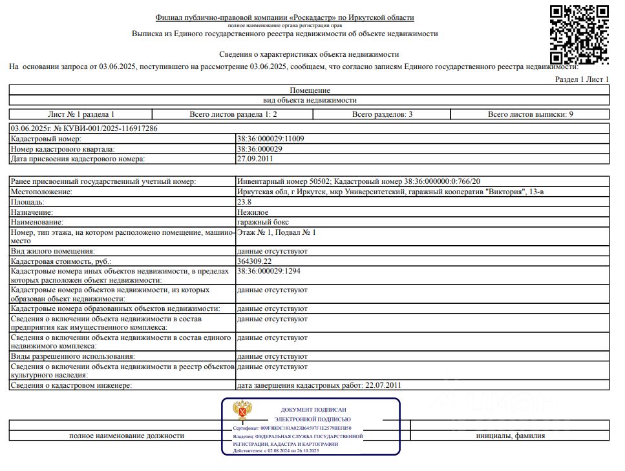The height and width of the screenshot is (471, 625).
Task: Click the Иркутск location address value
Action: pyautogui.click(x=390, y=192)
